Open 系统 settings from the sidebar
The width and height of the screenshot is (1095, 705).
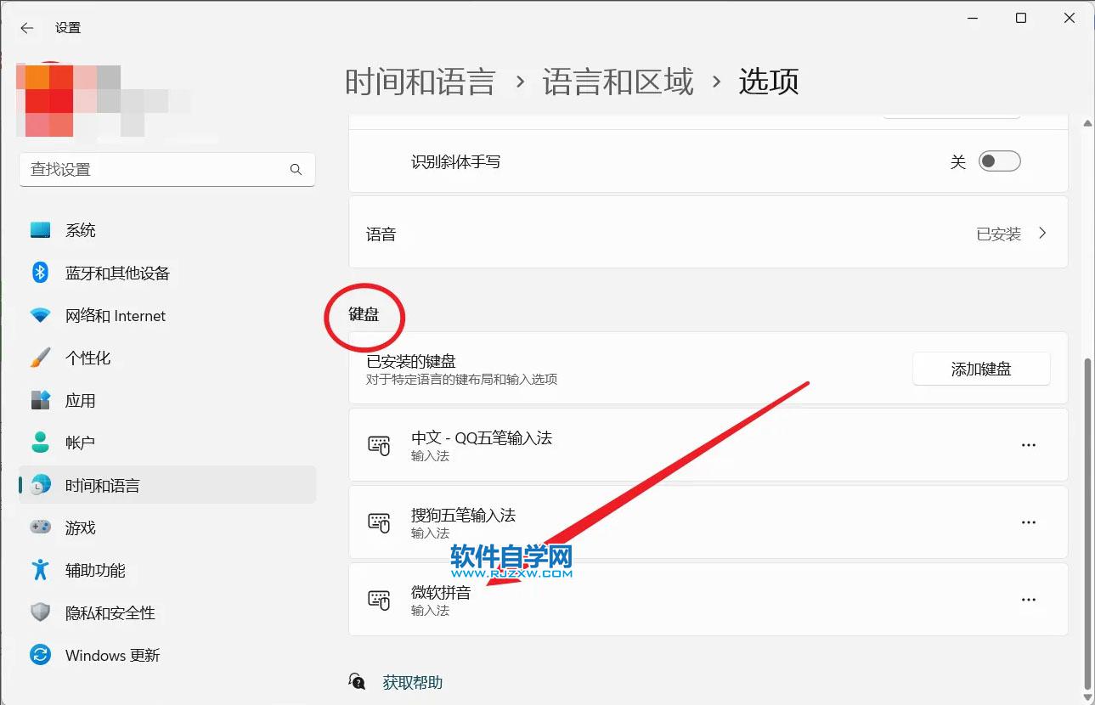81,229
